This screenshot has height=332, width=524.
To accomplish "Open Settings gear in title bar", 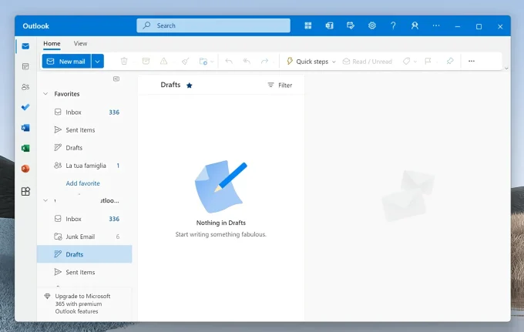I will coord(372,25).
